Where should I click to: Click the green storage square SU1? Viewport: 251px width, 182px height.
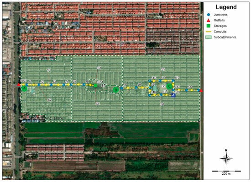[95, 86]
